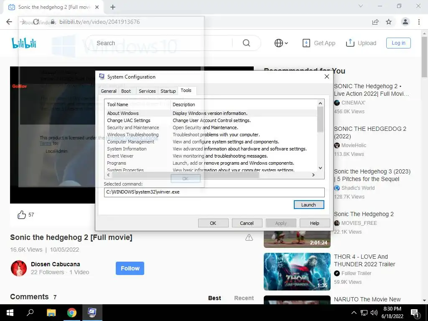Viewport: 428px width, 321px height.
Task: Select Windows Troubleshooting tool
Action: pyautogui.click(x=211, y=135)
